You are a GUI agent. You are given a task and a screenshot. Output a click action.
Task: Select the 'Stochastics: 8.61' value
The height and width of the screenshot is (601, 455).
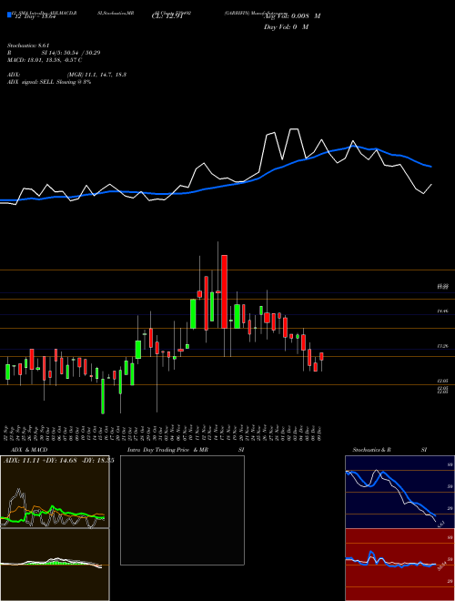point(26,46)
